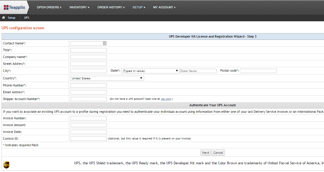Click the UPS breadcrumb item

pos(27,18)
